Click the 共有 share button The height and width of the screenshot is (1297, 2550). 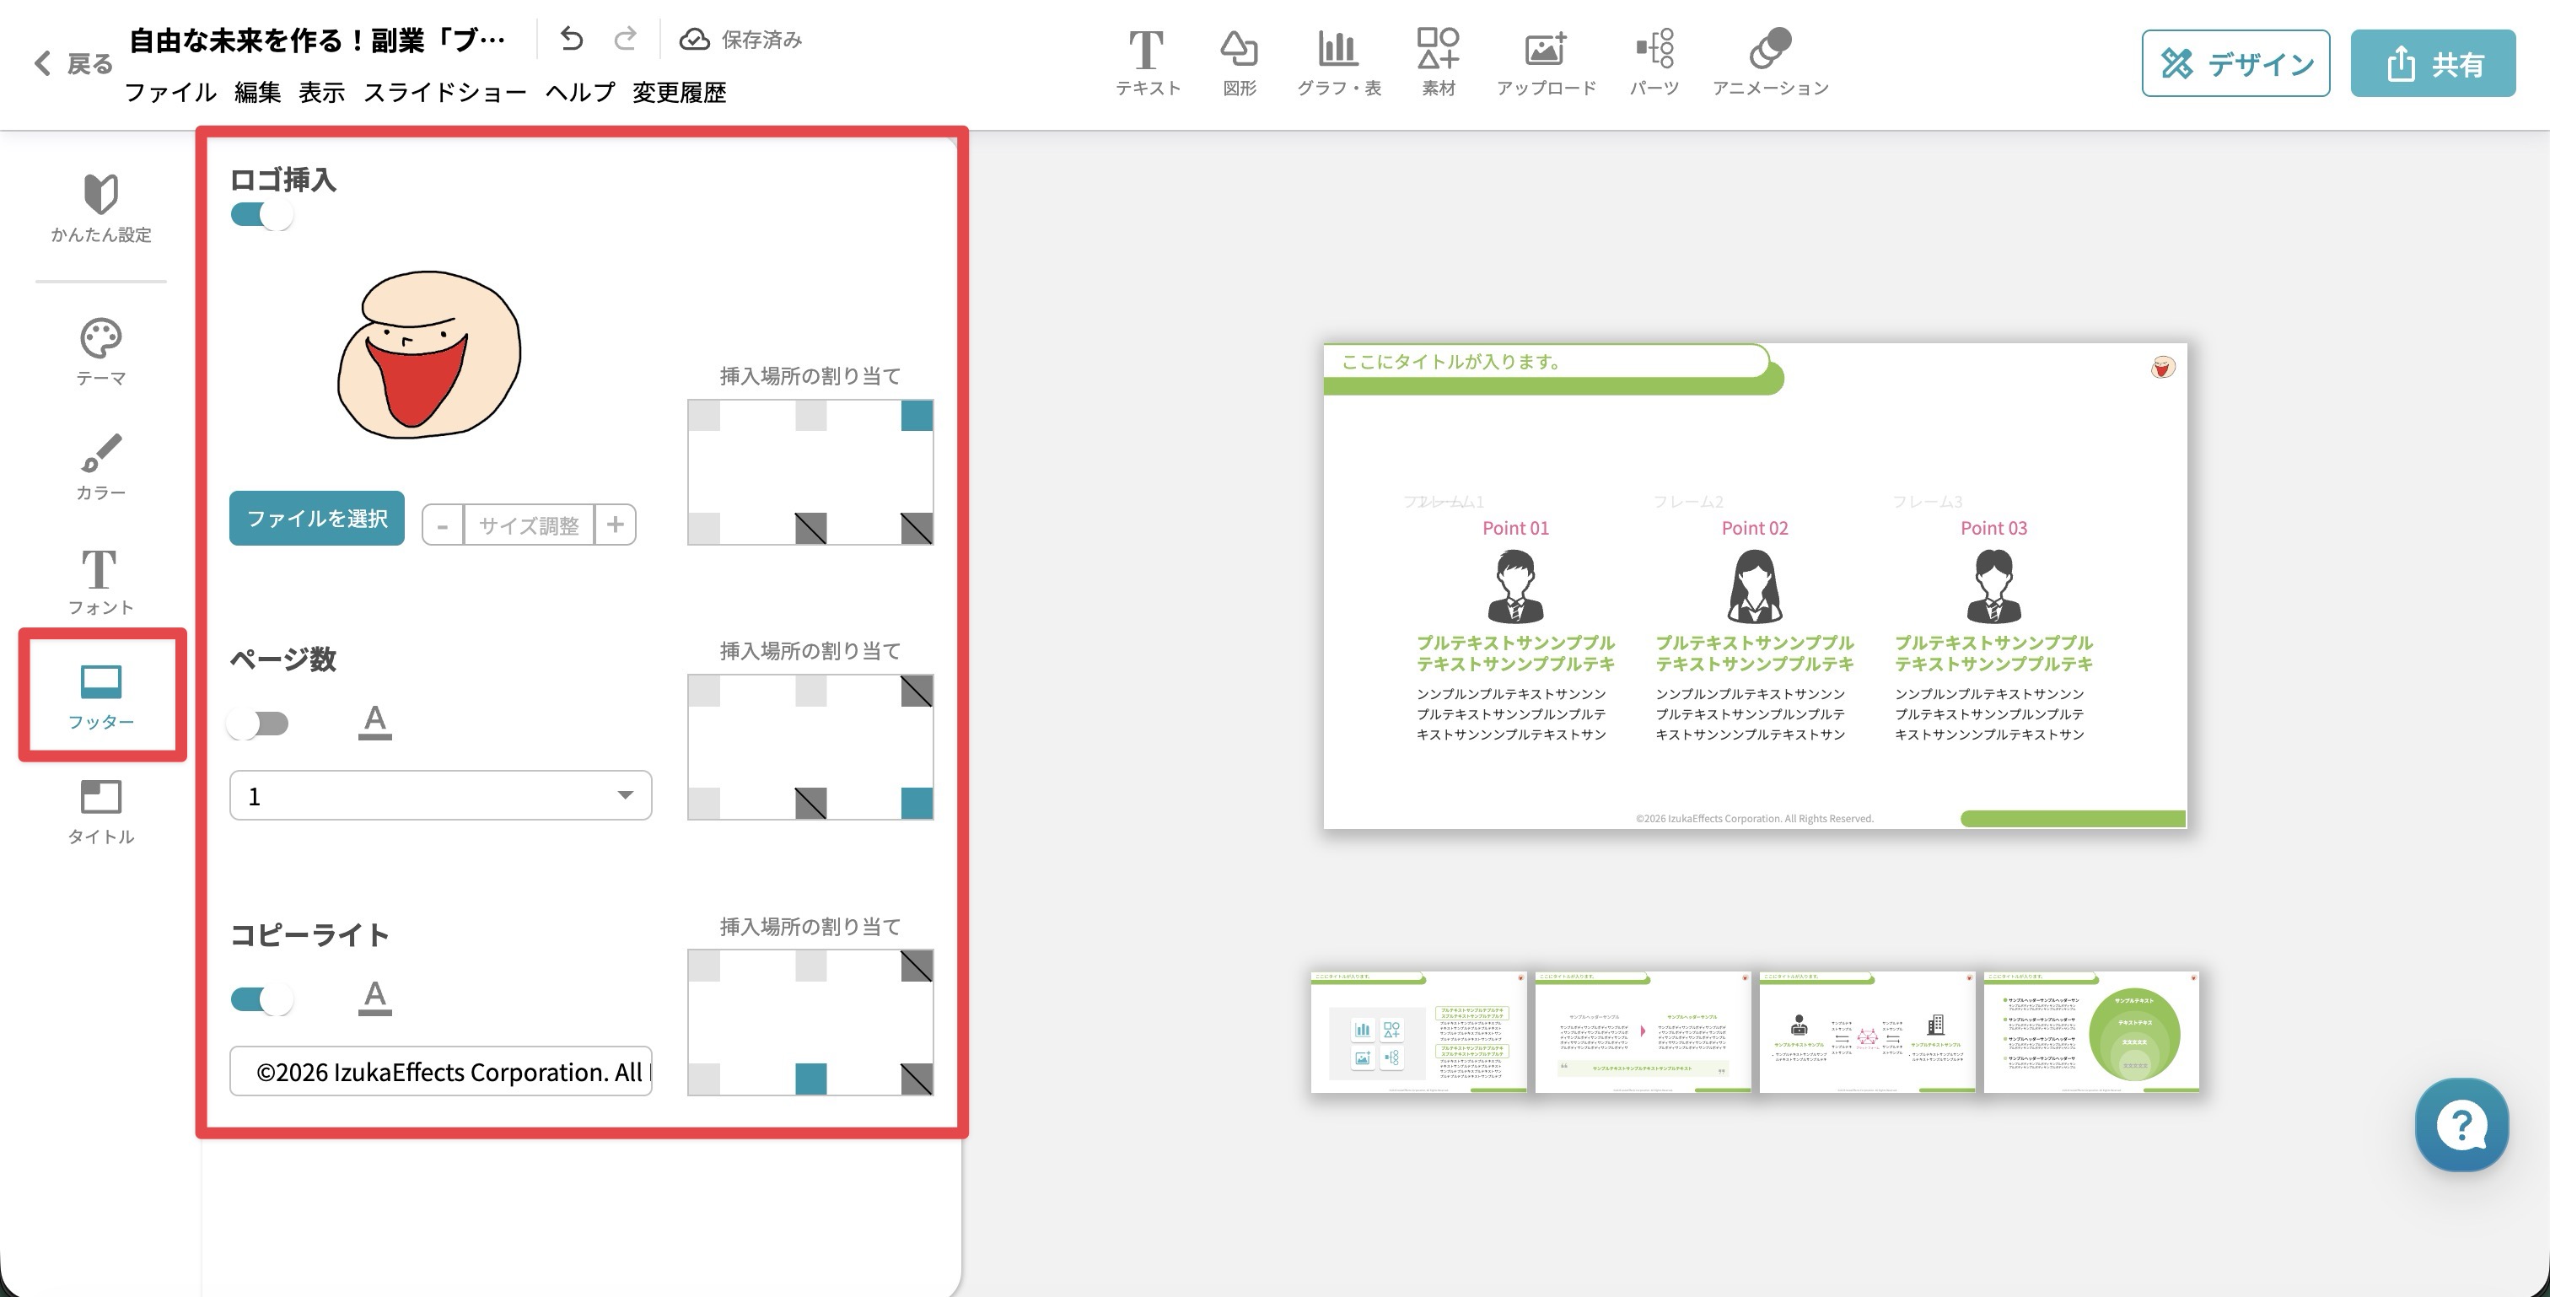(2432, 63)
